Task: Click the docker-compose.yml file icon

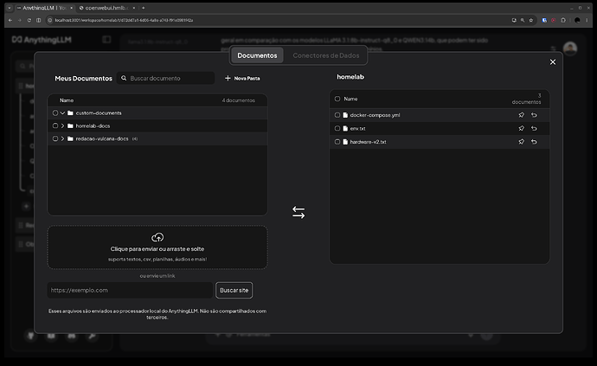Action: [345, 115]
